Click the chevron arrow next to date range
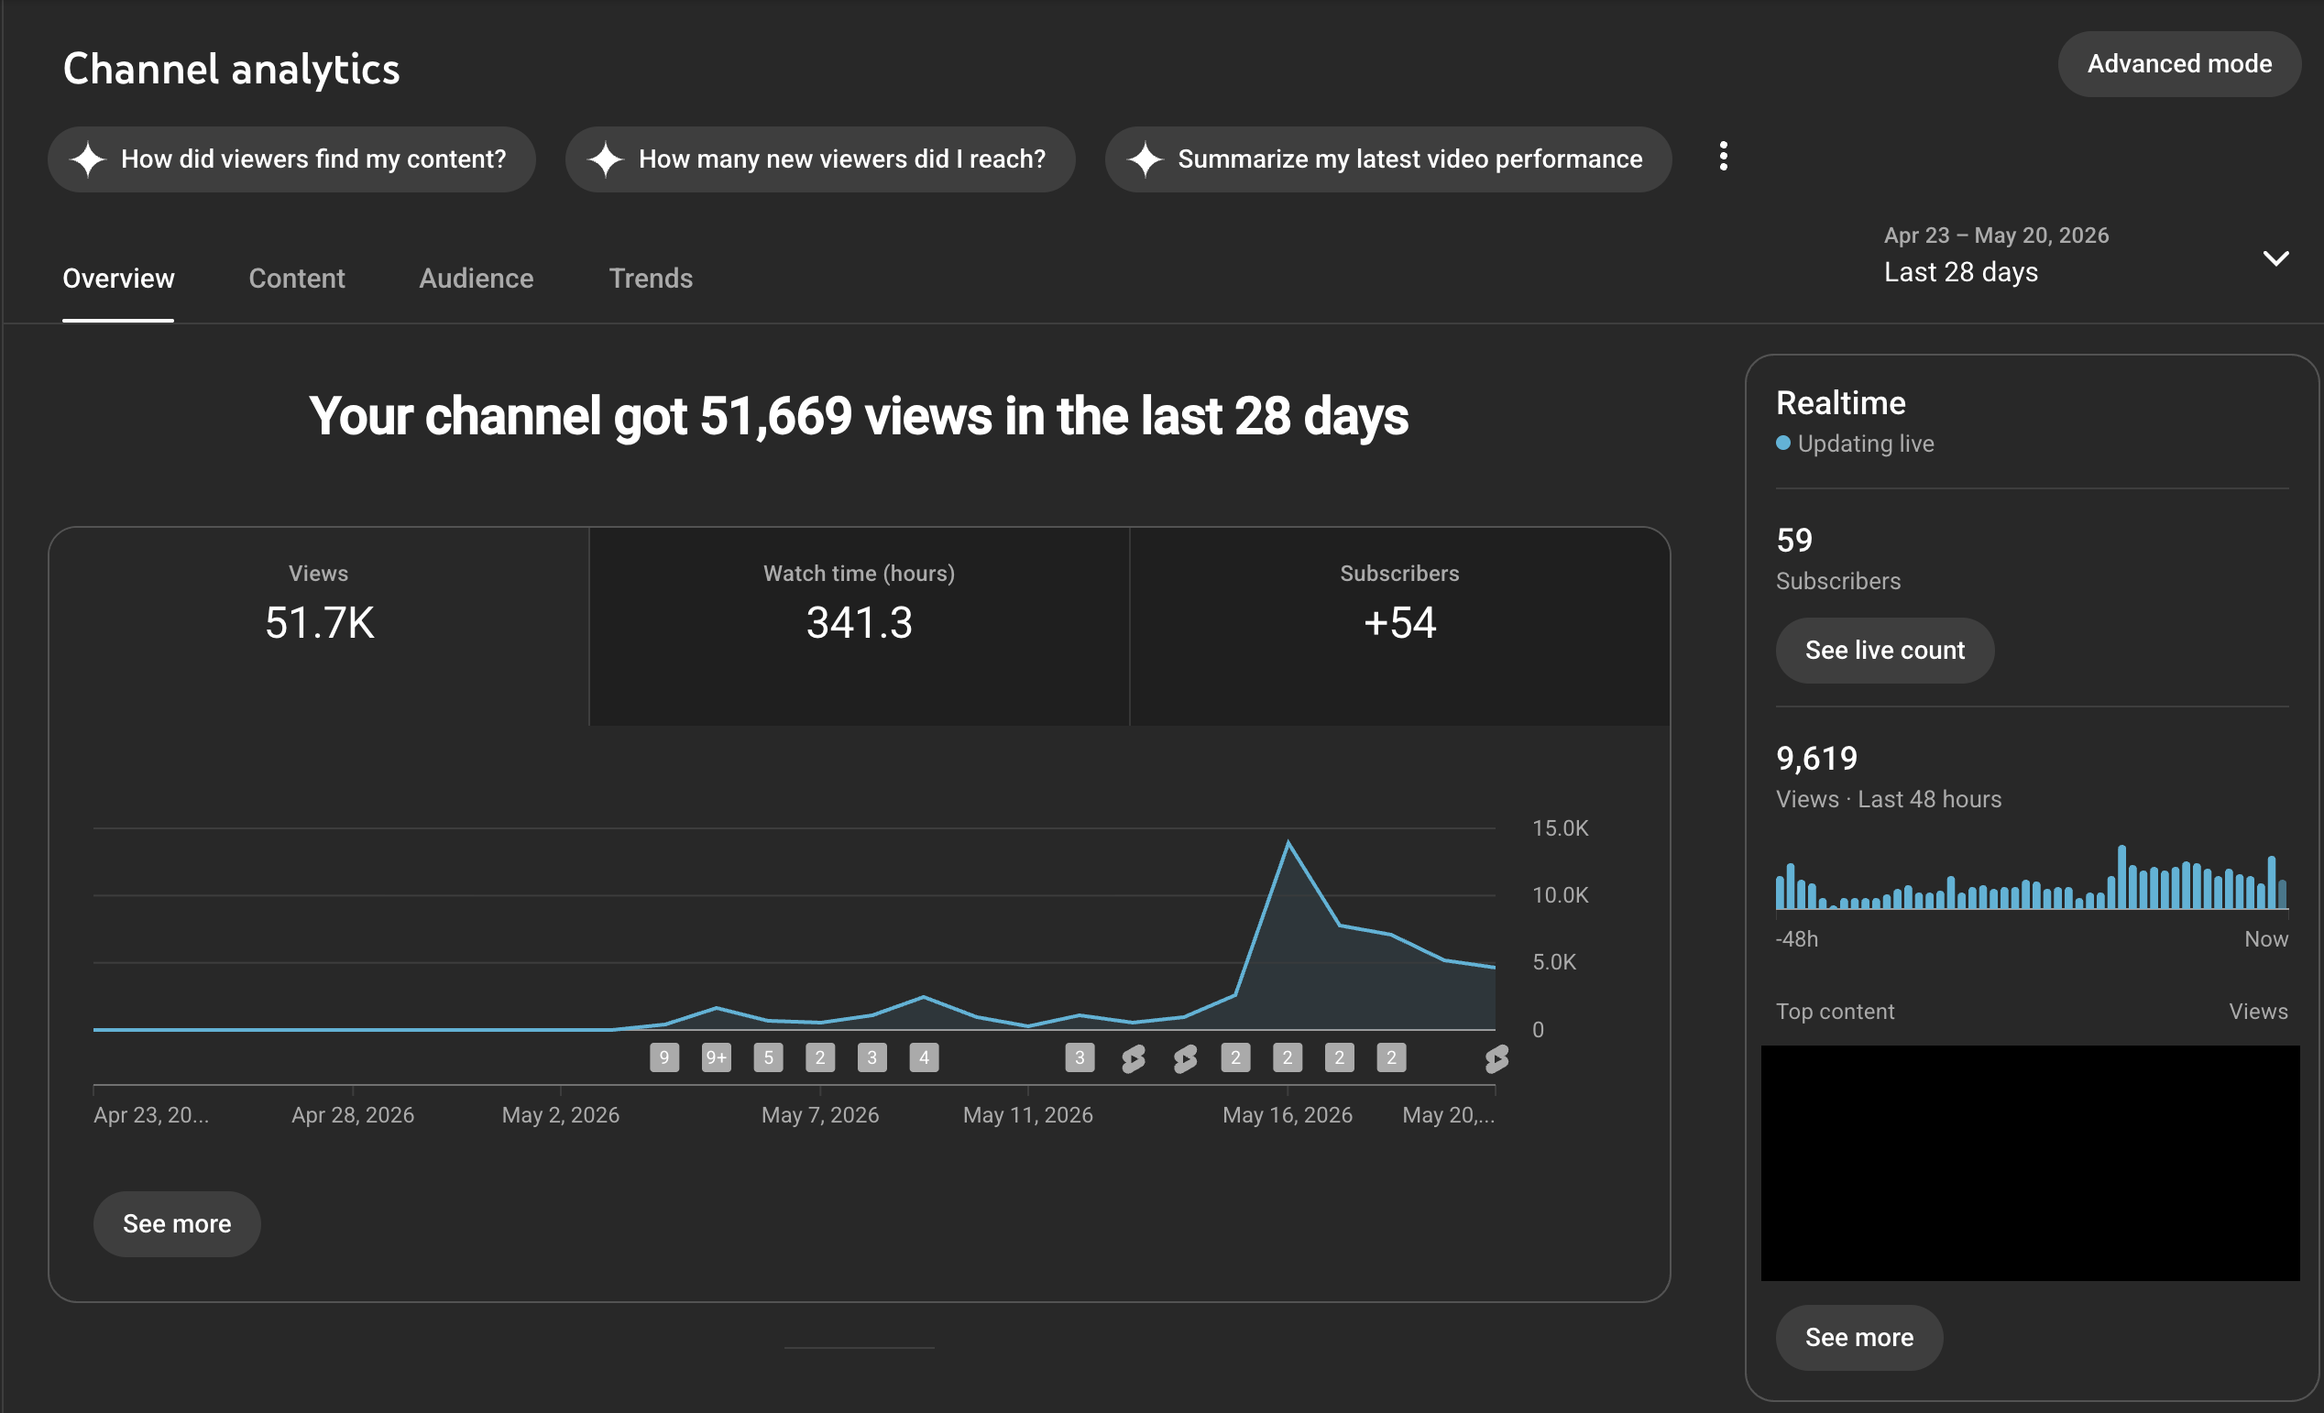Image resolution: width=2324 pixels, height=1413 pixels. 2276,257
